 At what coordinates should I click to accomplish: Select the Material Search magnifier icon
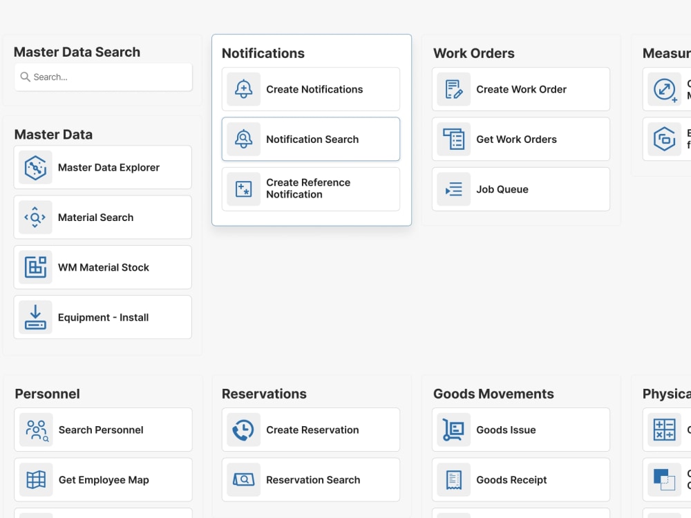tap(35, 217)
